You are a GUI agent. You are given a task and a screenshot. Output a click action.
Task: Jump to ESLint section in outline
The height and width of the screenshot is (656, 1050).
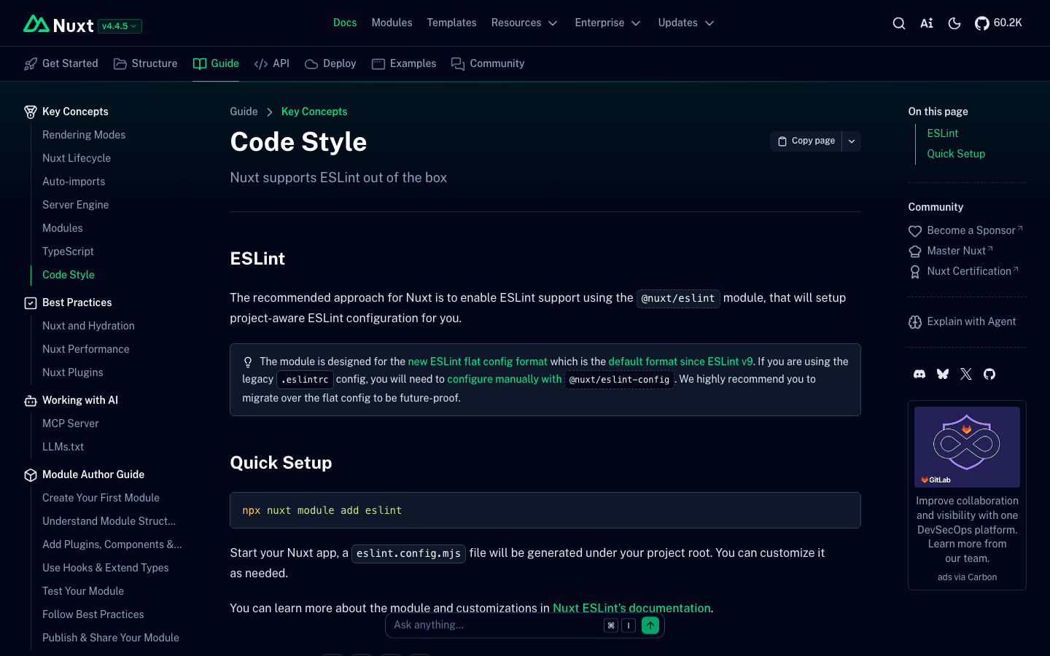(x=943, y=133)
